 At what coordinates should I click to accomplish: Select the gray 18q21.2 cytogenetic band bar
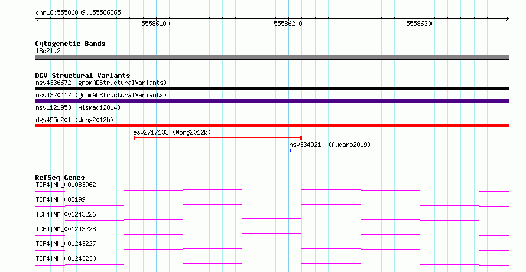(x=272, y=57)
